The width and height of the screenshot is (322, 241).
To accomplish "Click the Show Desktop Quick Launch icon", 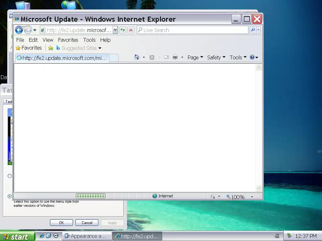I will click(x=48, y=236).
